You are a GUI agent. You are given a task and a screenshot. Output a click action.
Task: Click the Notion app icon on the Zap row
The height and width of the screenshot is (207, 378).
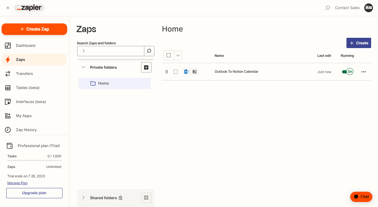[x=195, y=72]
